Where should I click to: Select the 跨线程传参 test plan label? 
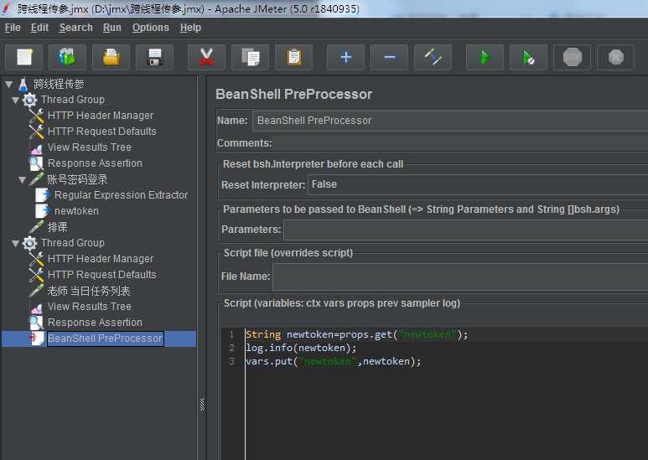pos(59,85)
